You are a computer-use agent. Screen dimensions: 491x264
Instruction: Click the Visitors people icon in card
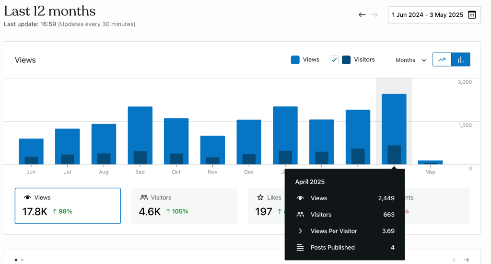click(144, 197)
